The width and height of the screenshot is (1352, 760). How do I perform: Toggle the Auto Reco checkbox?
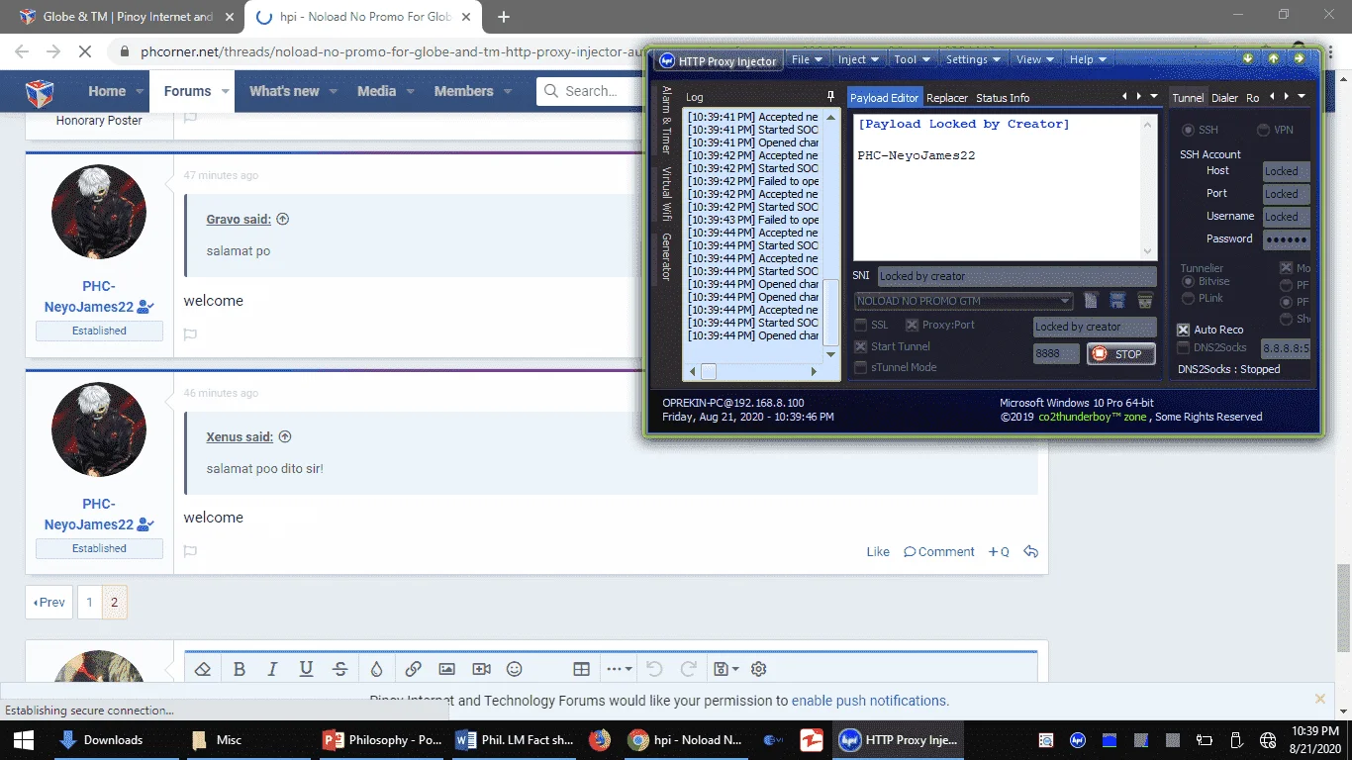pyautogui.click(x=1184, y=330)
